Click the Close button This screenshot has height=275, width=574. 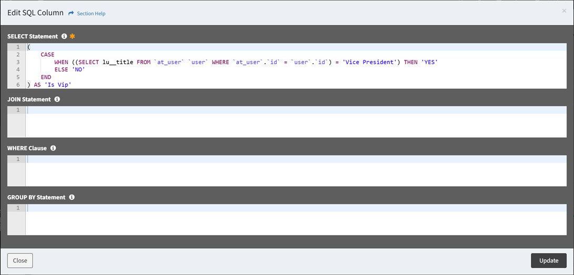click(x=20, y=260)
